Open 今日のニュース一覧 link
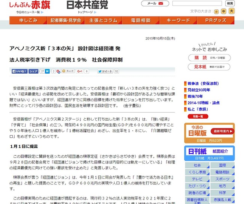Image resolution: width=244 pixels, height=204 pixels. 30,12
